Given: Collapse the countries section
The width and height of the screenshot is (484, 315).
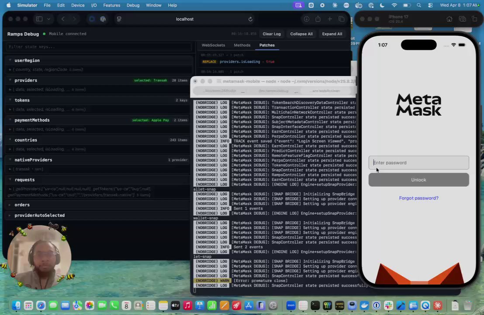Looking at the screenshot, I should tap(10, 140).
